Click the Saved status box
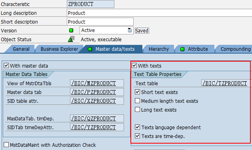 coord(142,30)
